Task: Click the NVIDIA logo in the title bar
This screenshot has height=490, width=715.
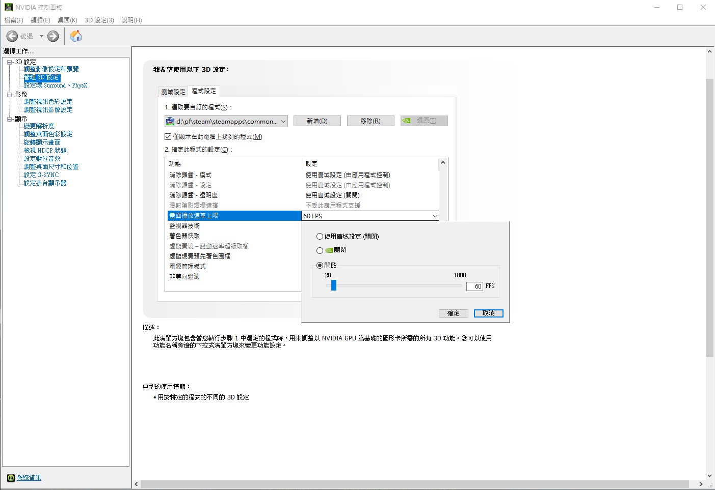Action: (x=8, y=7)
